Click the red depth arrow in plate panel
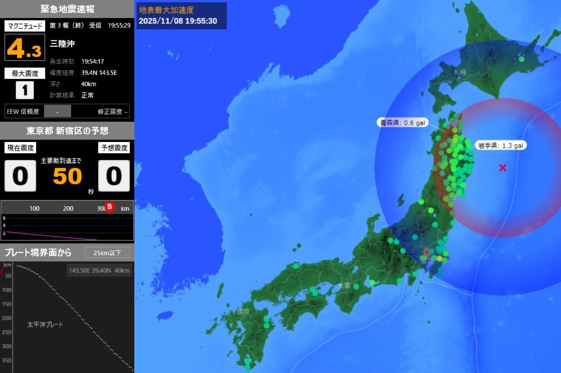This screenshot has height=373, width=561. tap(2, 273)
